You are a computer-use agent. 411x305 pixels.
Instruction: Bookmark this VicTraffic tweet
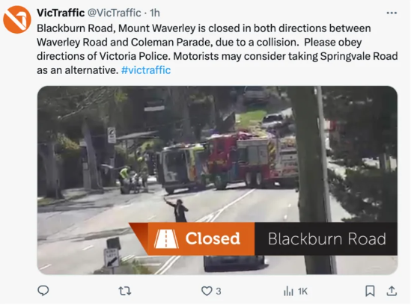tap(370, 291)
